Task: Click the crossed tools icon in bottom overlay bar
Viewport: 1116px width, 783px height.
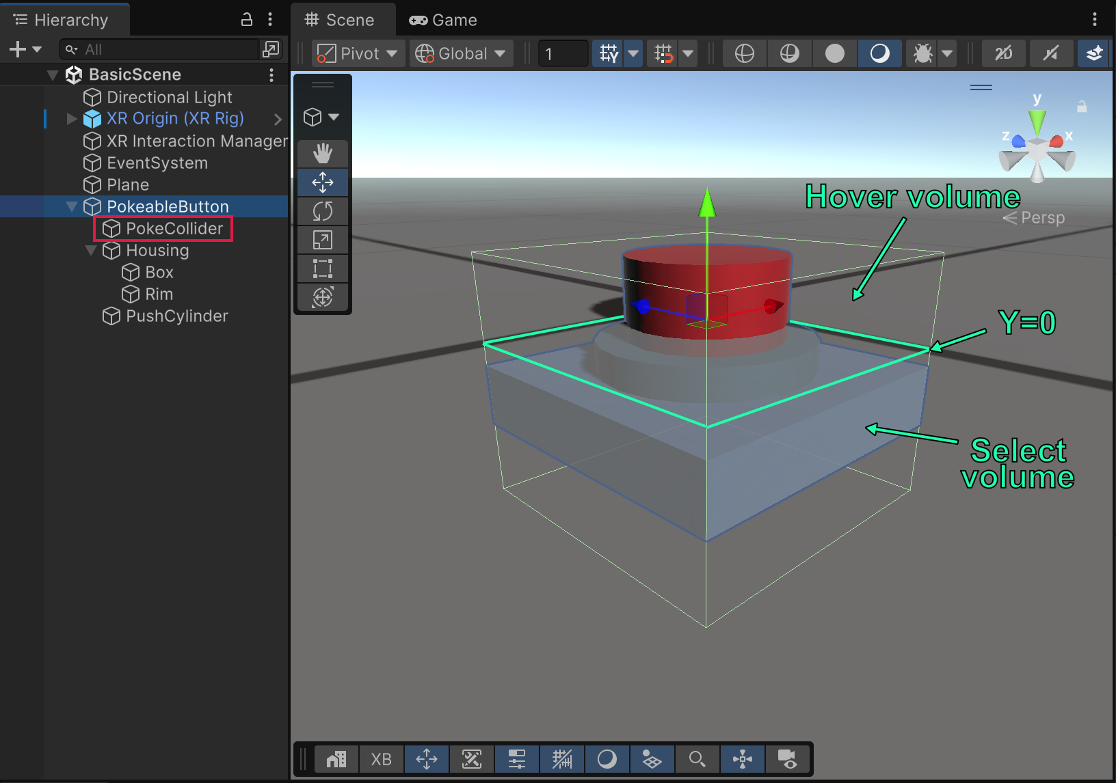Action: point(472,759)
